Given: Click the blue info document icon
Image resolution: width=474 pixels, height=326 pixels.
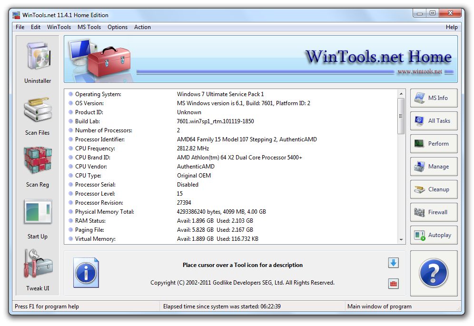Looking at the screenshot, I should pos(86,273).
